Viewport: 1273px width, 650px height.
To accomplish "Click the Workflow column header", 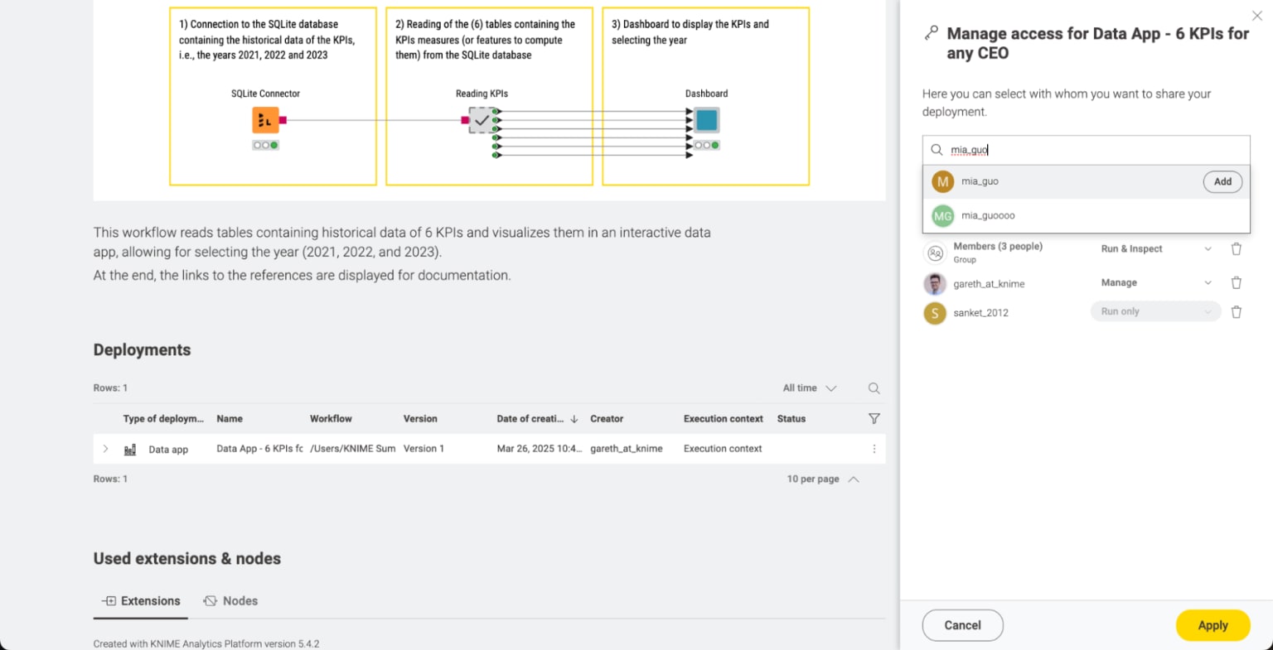I will [331, 419].
